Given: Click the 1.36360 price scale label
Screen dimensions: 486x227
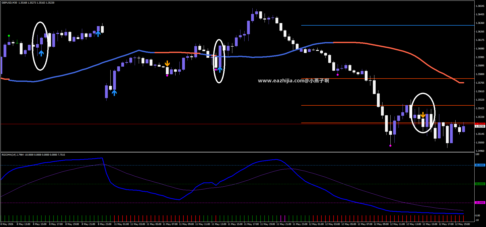Looking at the screenshot, I should [x=480, y=23].
